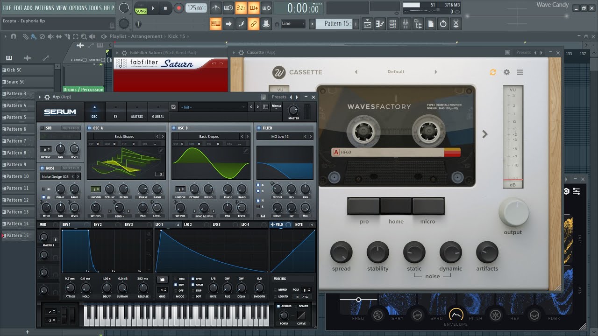Open FabFilter Saturn window options gear
Image resolution: width=598 pixels, height=336 pixels.
coord(124,53)
